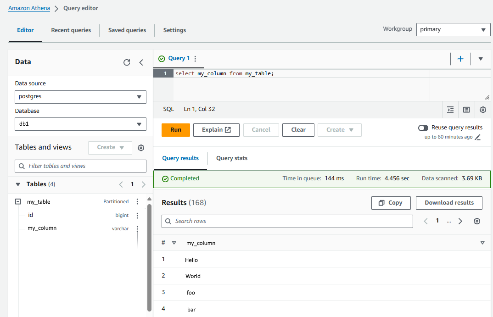The height and width of the screenshot is (317, 493).
Task: Clear the query editor
Action: tap(298, 130)
